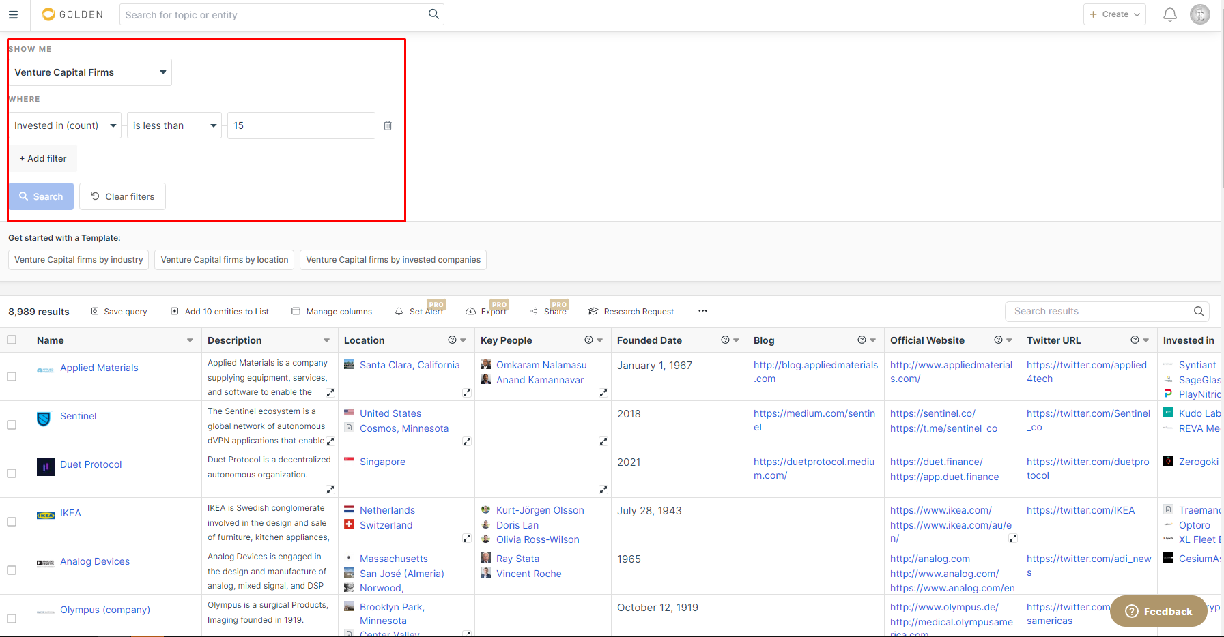Expand the Duet Protocol description cell
The height and width of the screenshot is (637, 1224).
tap(330, 490)
